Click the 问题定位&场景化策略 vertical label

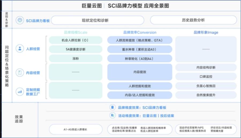(7, 66)
